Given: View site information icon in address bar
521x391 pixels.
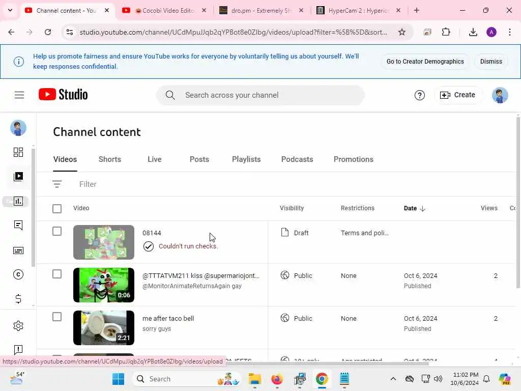Looking at the screenshot, I should click(x=69, y=32).
